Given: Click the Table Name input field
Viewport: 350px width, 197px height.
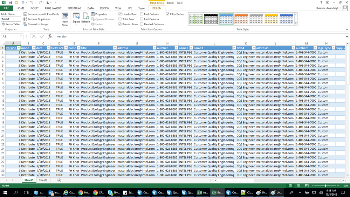Looking at the screenshot, I should [x=11, y=19].
